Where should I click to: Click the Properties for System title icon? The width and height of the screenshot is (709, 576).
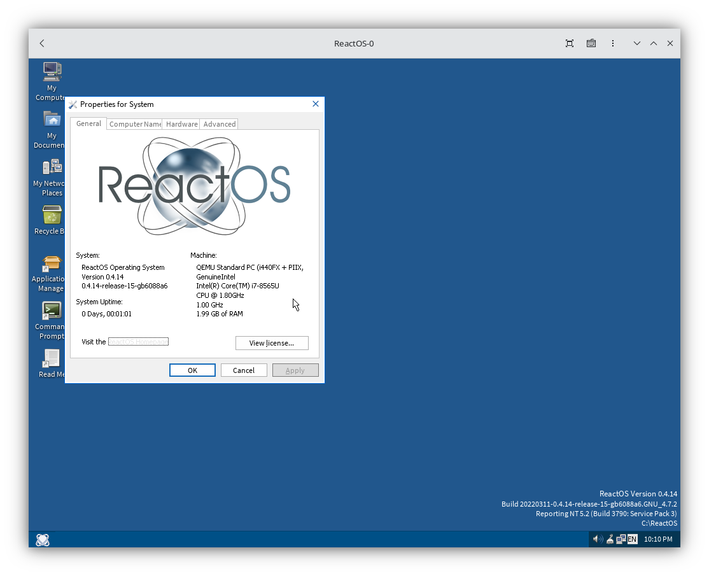click(73, 104)
